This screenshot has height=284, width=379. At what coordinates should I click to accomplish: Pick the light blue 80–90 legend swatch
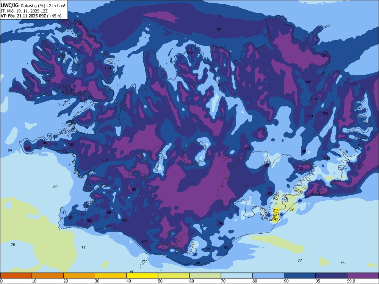(268, 276)
